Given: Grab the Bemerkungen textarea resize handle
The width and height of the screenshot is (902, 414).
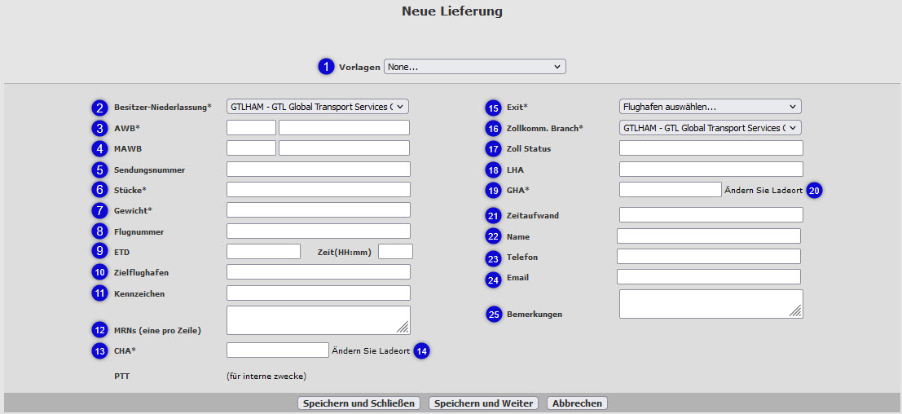Looking at the screenshot, I should click(x=795, y=311).
